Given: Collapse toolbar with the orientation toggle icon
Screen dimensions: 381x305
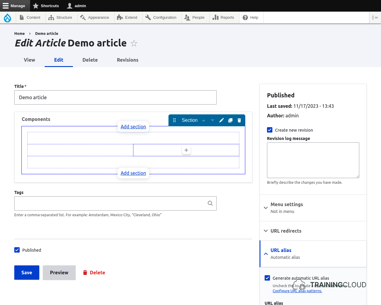Looking at the screenshot, I should tap(375, 18).
